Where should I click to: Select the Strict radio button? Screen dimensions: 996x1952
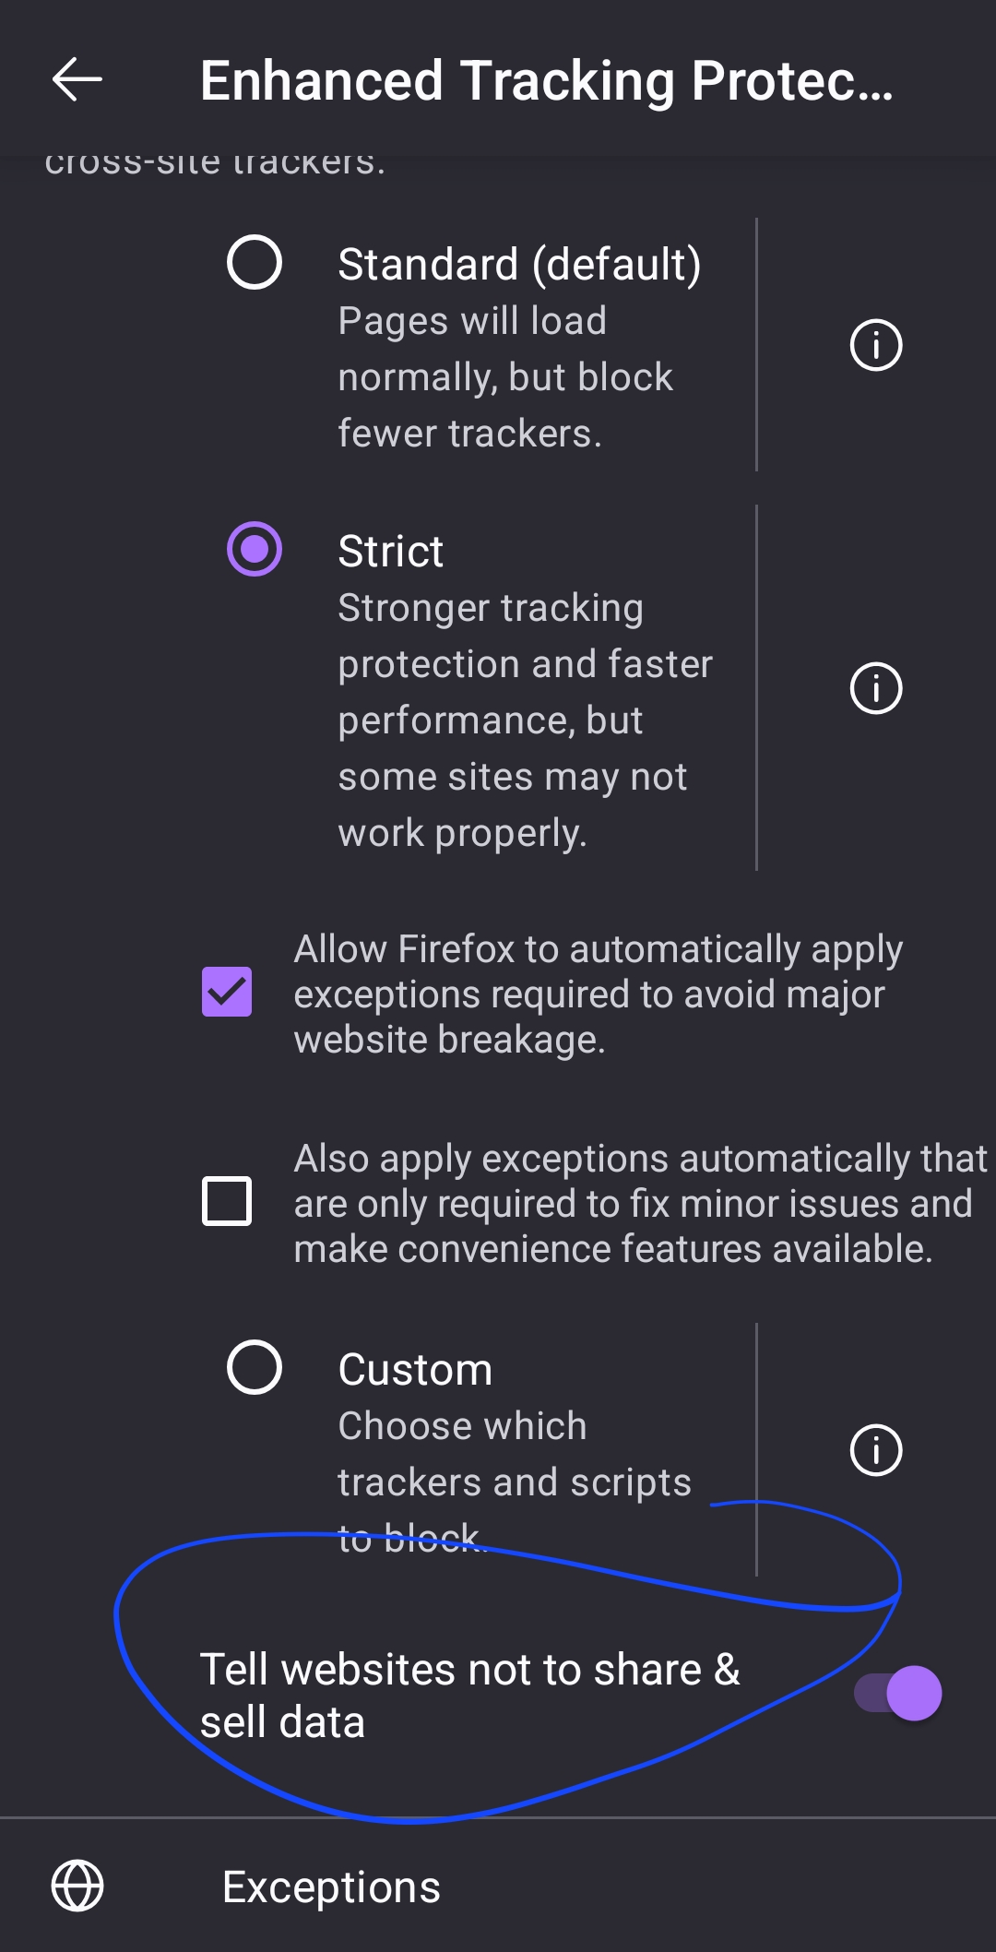point(255,550)
